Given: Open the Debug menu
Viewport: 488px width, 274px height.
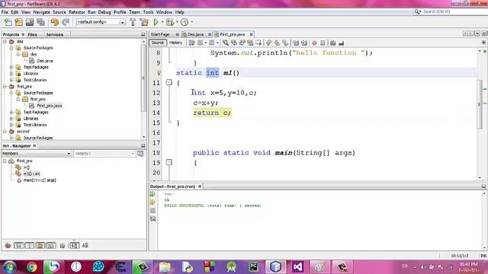Looking at the screenshot, I should click(x=104, y=12).
